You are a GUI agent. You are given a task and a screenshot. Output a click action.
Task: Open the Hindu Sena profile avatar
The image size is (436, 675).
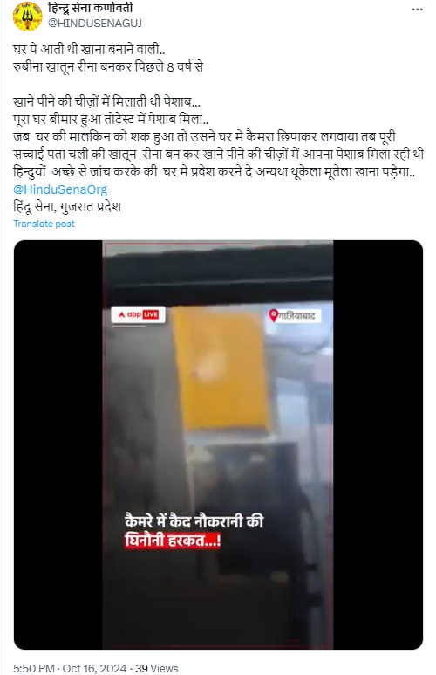point(28,16)
